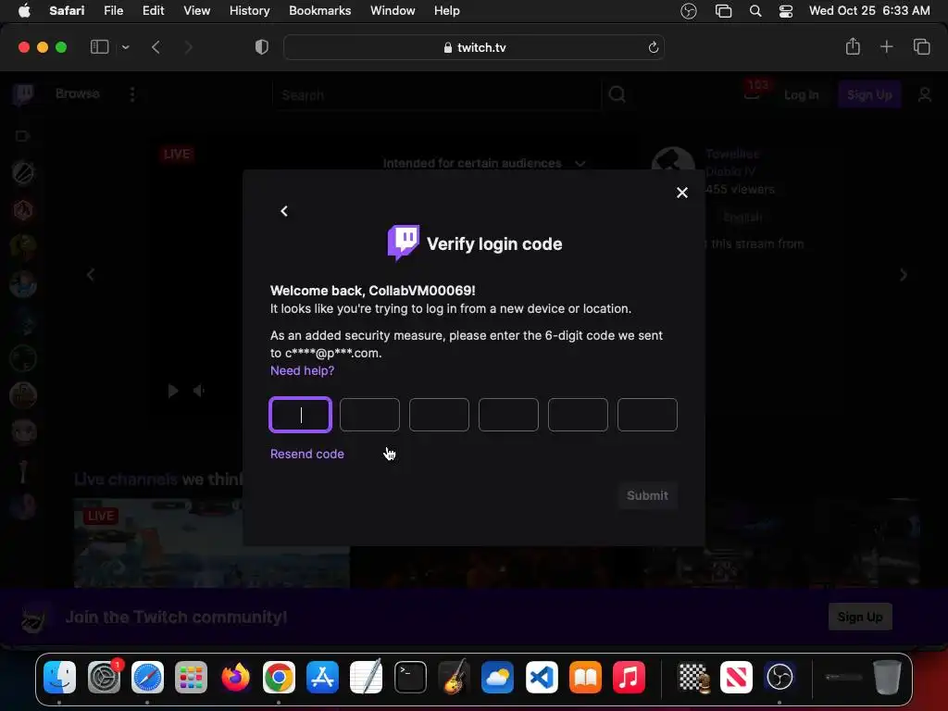Image resolution: width=948 pixels, height=711 pixels.
Task: Focus the first code digit box
Action: (x=300, y=415)
